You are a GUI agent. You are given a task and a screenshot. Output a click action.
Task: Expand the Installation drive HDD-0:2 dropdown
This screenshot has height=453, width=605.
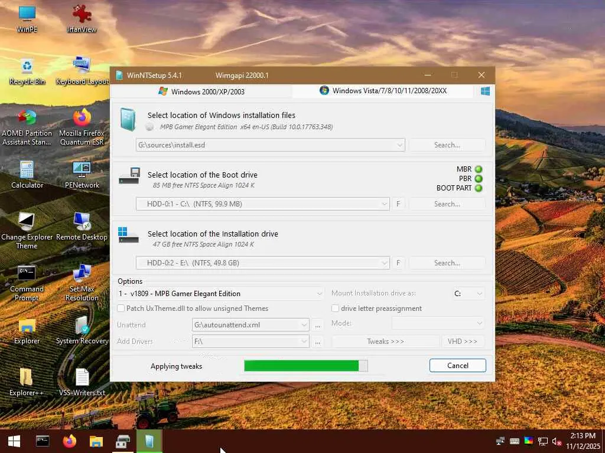[x=384, y=263]
